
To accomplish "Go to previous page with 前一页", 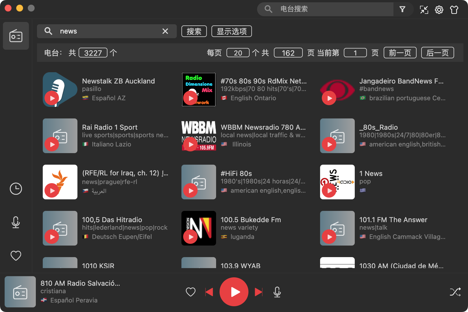I will pos(400,53).
